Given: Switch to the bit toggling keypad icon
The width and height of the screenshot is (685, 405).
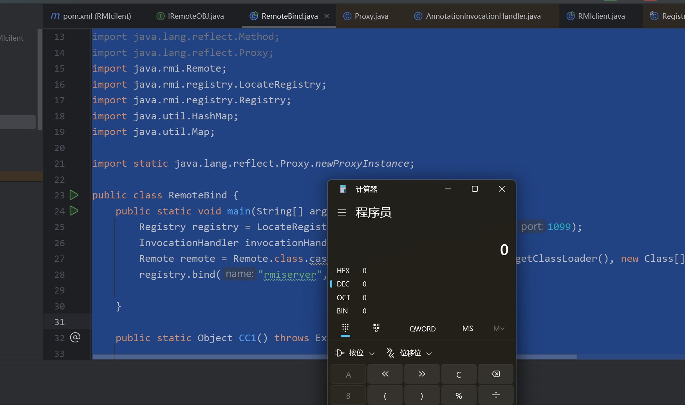Looking at the screenshot, I should [376, 328].
